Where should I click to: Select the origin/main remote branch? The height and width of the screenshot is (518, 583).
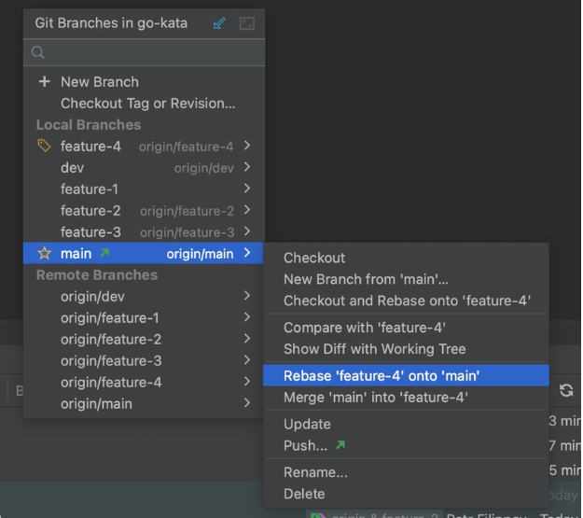[96, 403]
